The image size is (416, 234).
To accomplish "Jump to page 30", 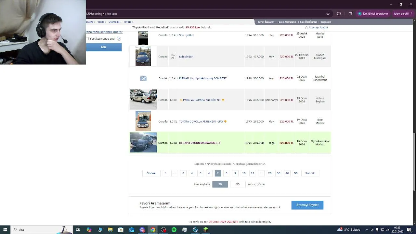I will (x=279, y=173).
